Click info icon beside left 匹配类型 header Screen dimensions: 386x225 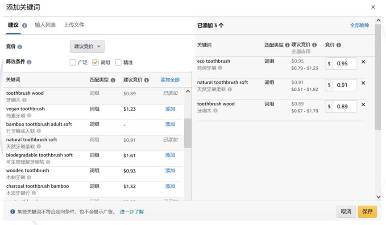pos(113,80)
